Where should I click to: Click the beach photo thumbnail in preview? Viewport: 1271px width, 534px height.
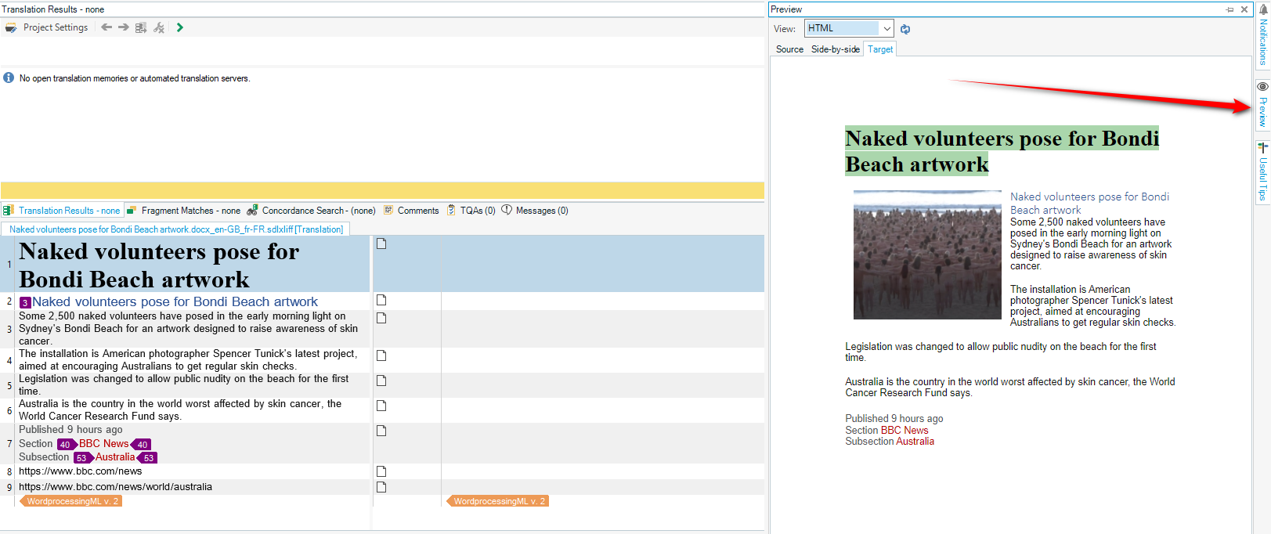click(927, 255)
